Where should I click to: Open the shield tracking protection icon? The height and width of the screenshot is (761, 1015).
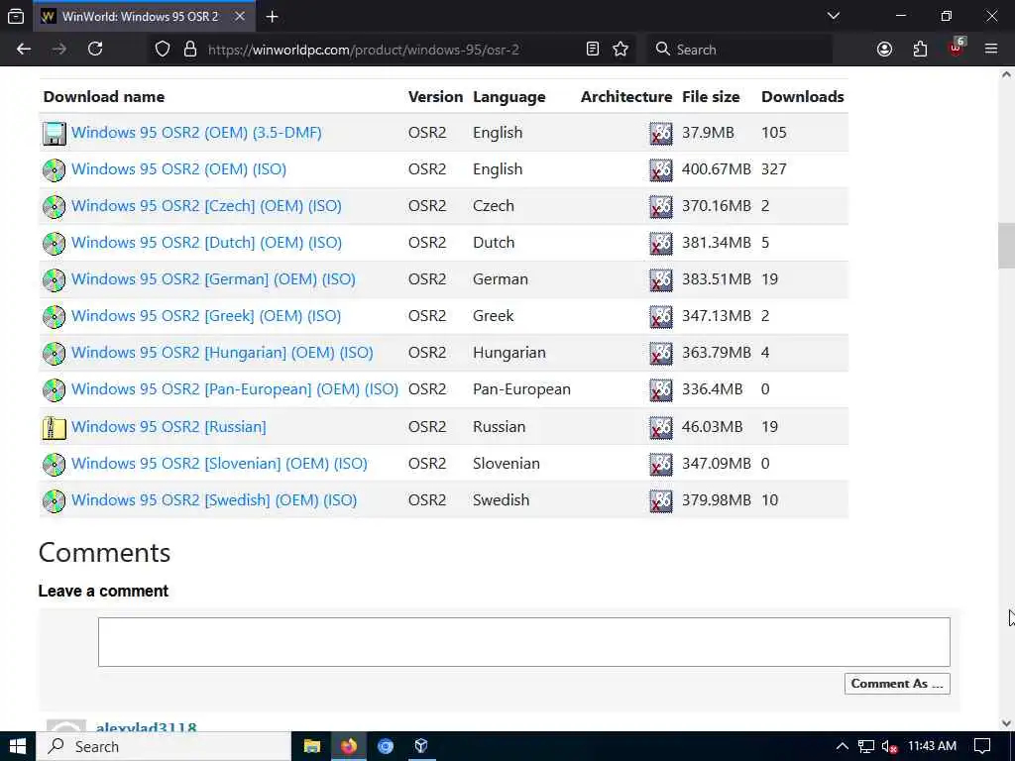click(163, 50)
